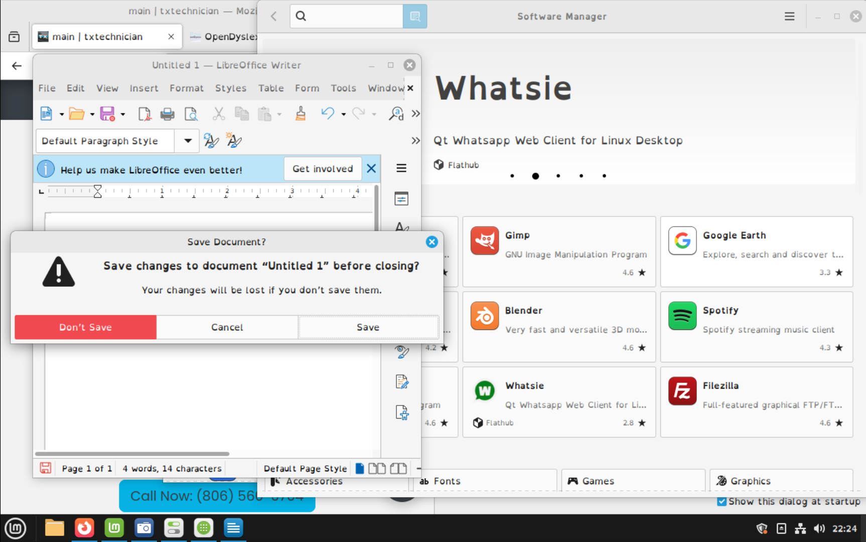Open the Format menu in Writer
Screen dimensions: 866x542
click(187, 88)
